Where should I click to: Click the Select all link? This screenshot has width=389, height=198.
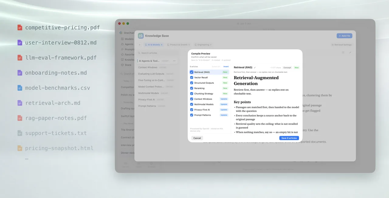coord(216,67)
